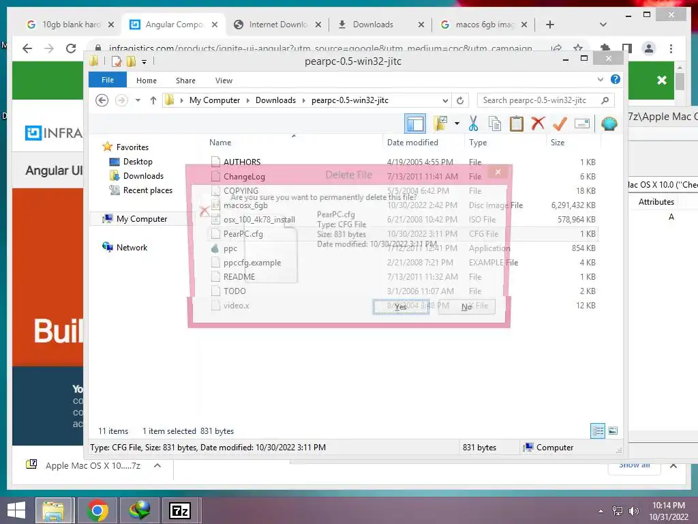The image size is (698, 524).
Task: Sort files by Date modified column
Action: click(412, 142)
